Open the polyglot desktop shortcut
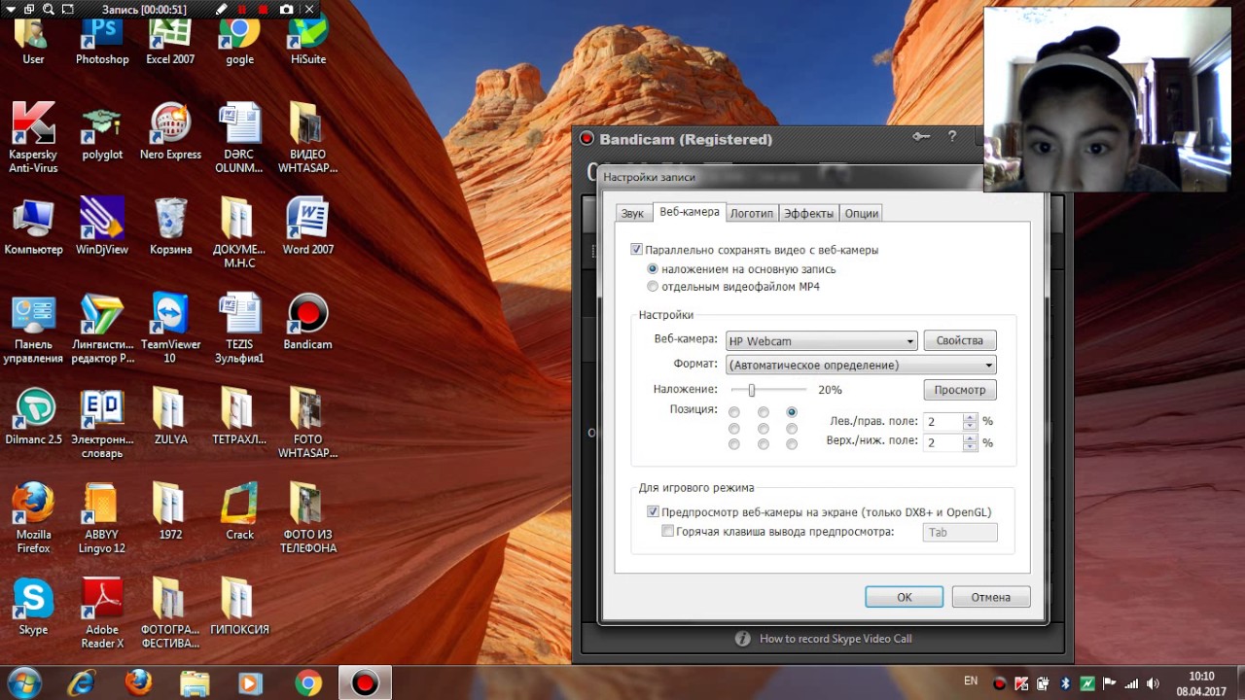Viewport: 1245px width, 700px height. (102, 131)
